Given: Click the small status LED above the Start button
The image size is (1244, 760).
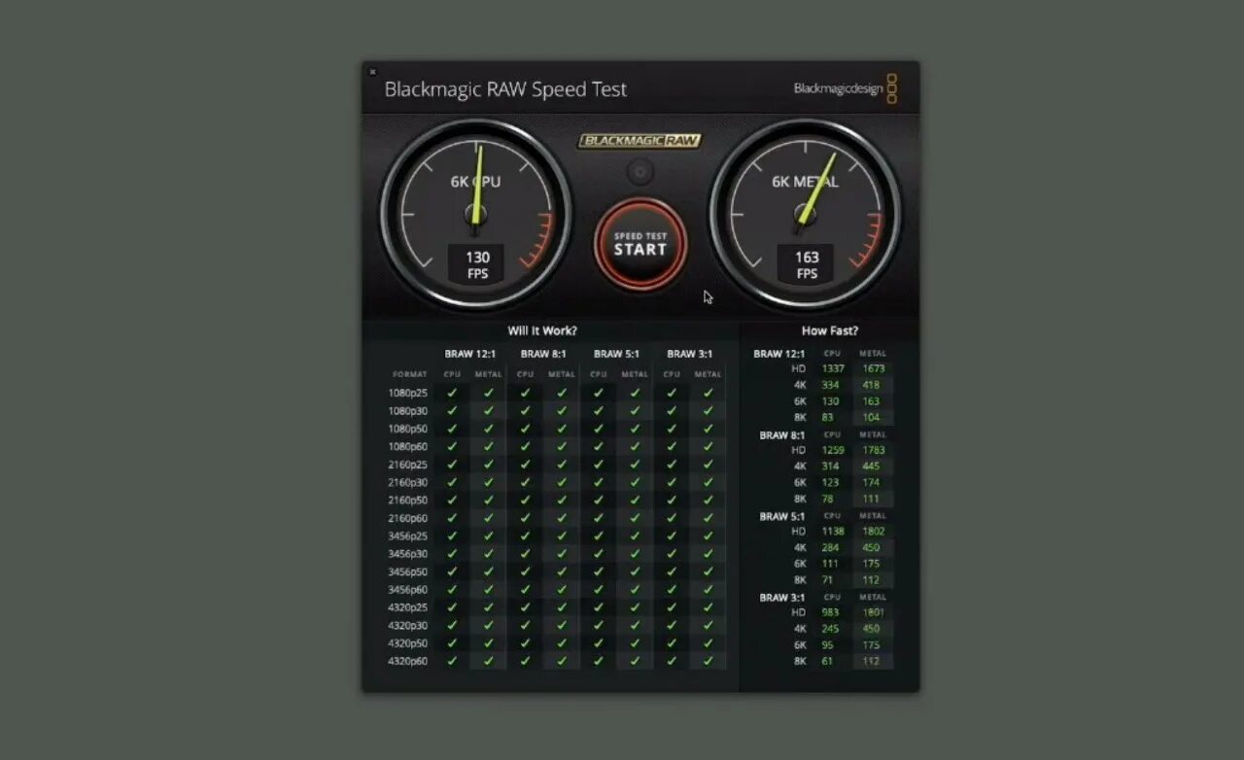Looking at the screenshot, I should (639, 170).
